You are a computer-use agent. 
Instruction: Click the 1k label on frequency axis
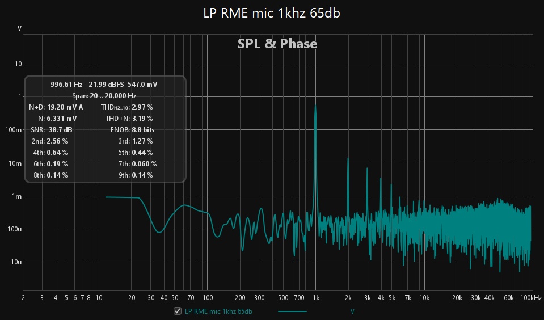tap(316, 298)
